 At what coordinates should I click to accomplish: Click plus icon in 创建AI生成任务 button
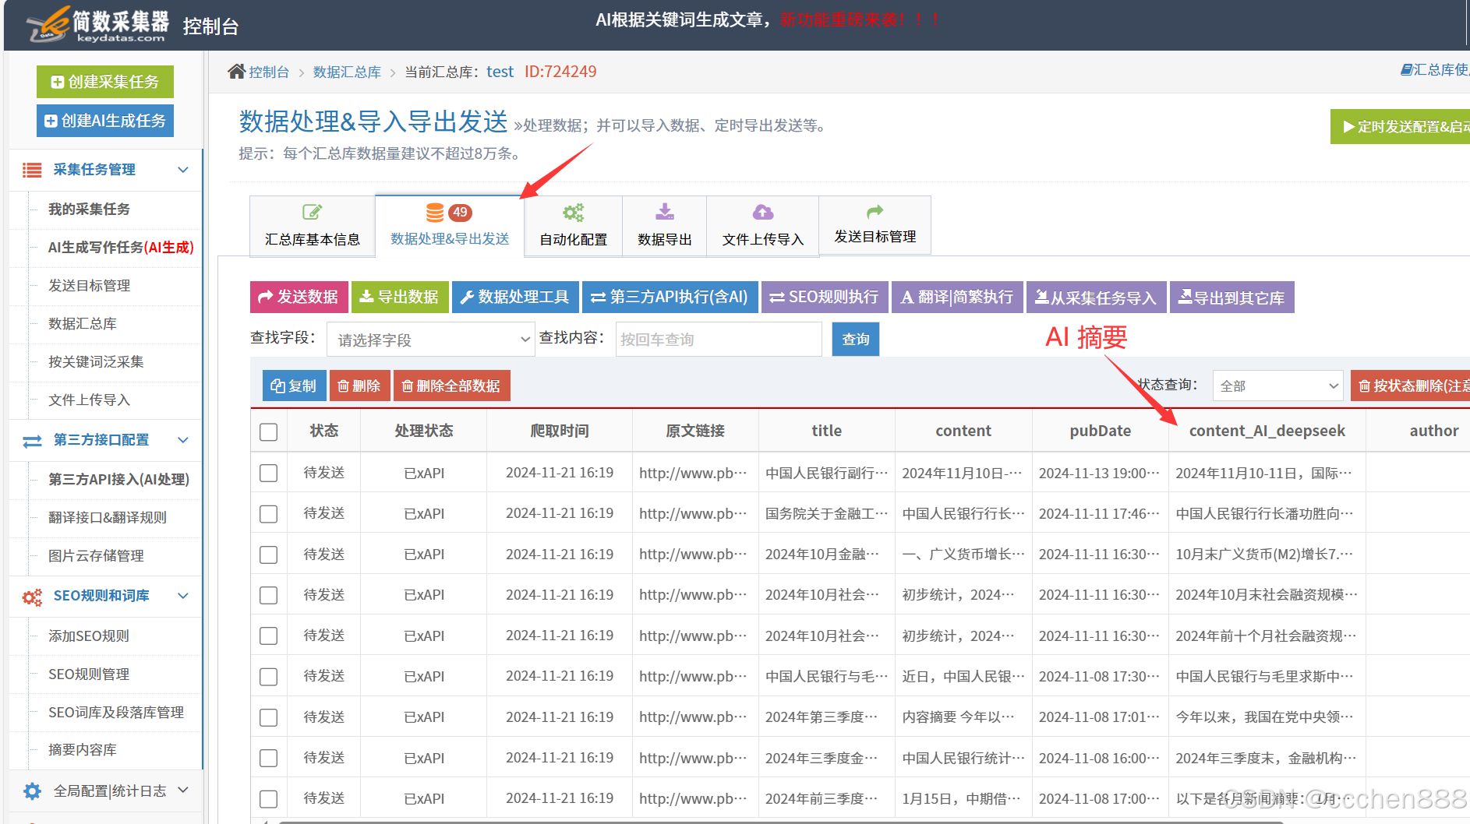pyautogui.click(x=51, y=121)
